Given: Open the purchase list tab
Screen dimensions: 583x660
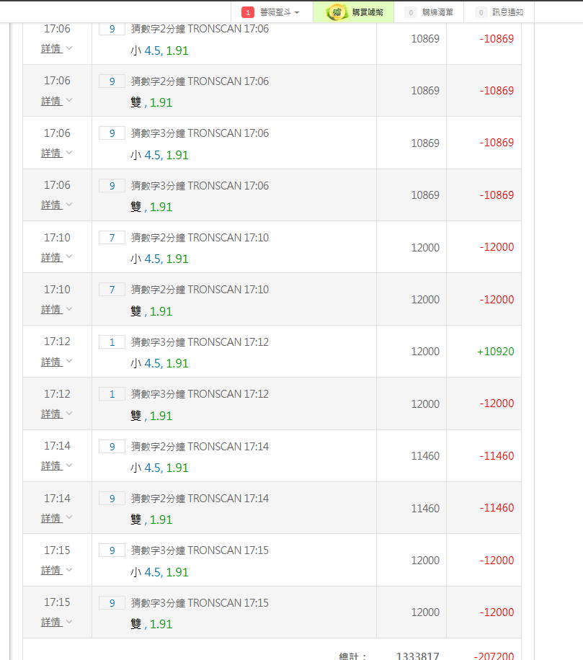Looking at the screenshot, I should click(x=429, y=12).
